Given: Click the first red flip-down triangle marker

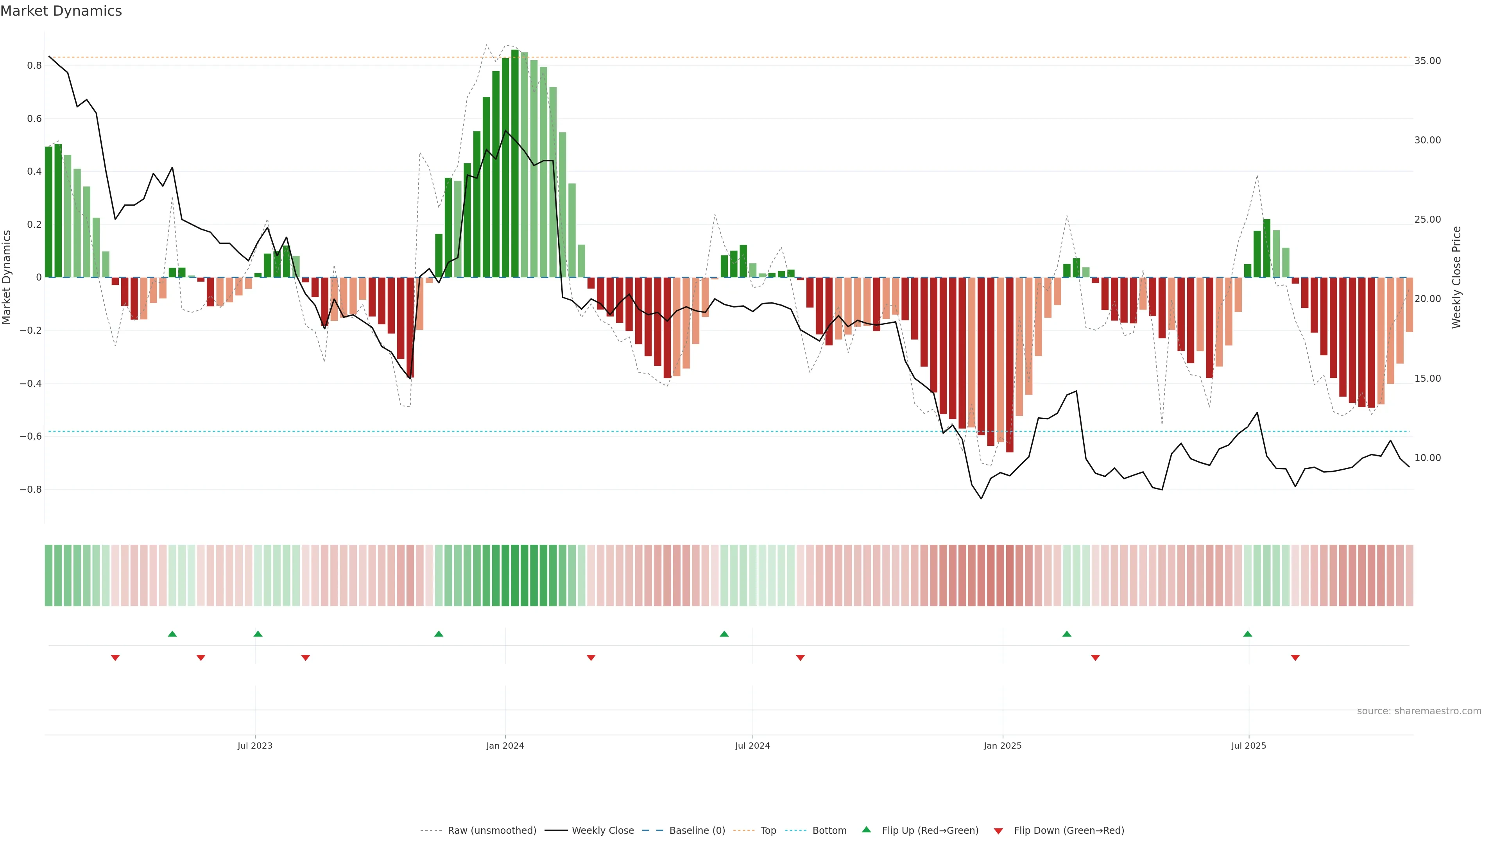Looking at the screenshot, I should click(115, 658).
